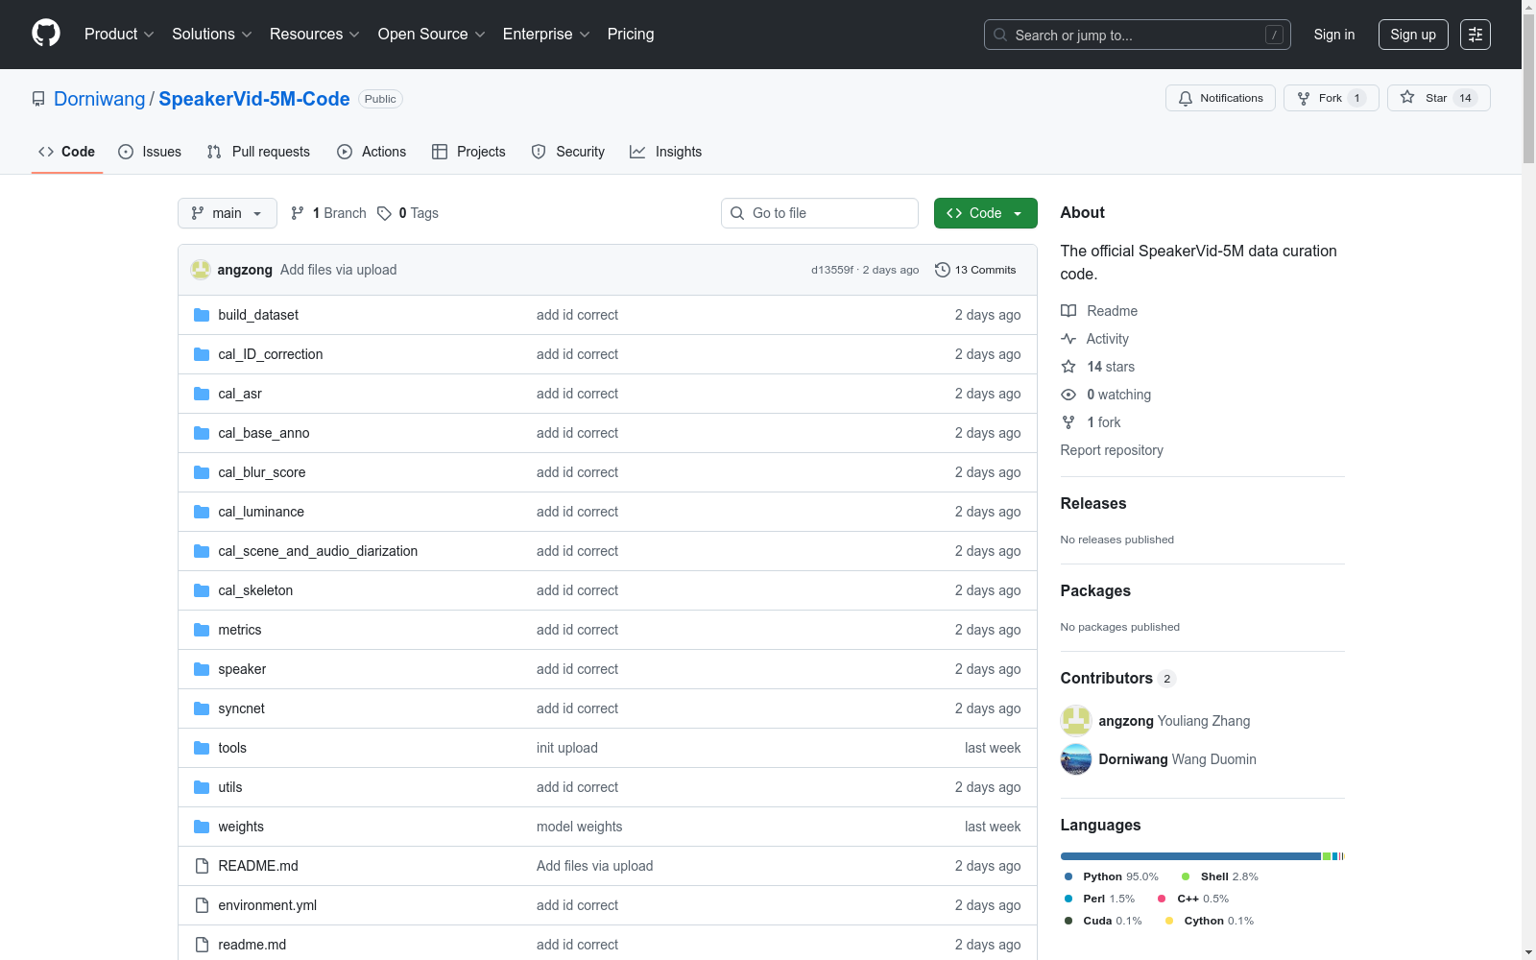This screenshot has width=1536, height=960.
Task: Click the branch icon beside 1 Branch
Action: pyautogui.click(x=298, y=213)
